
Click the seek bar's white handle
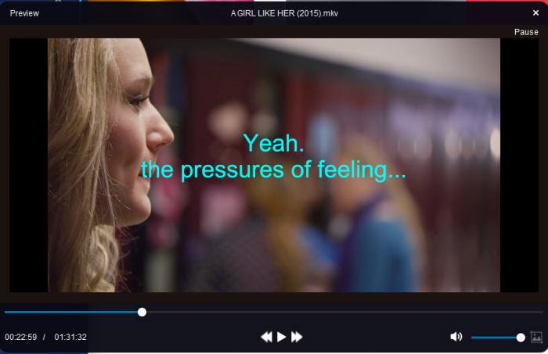tap(142, 312)
